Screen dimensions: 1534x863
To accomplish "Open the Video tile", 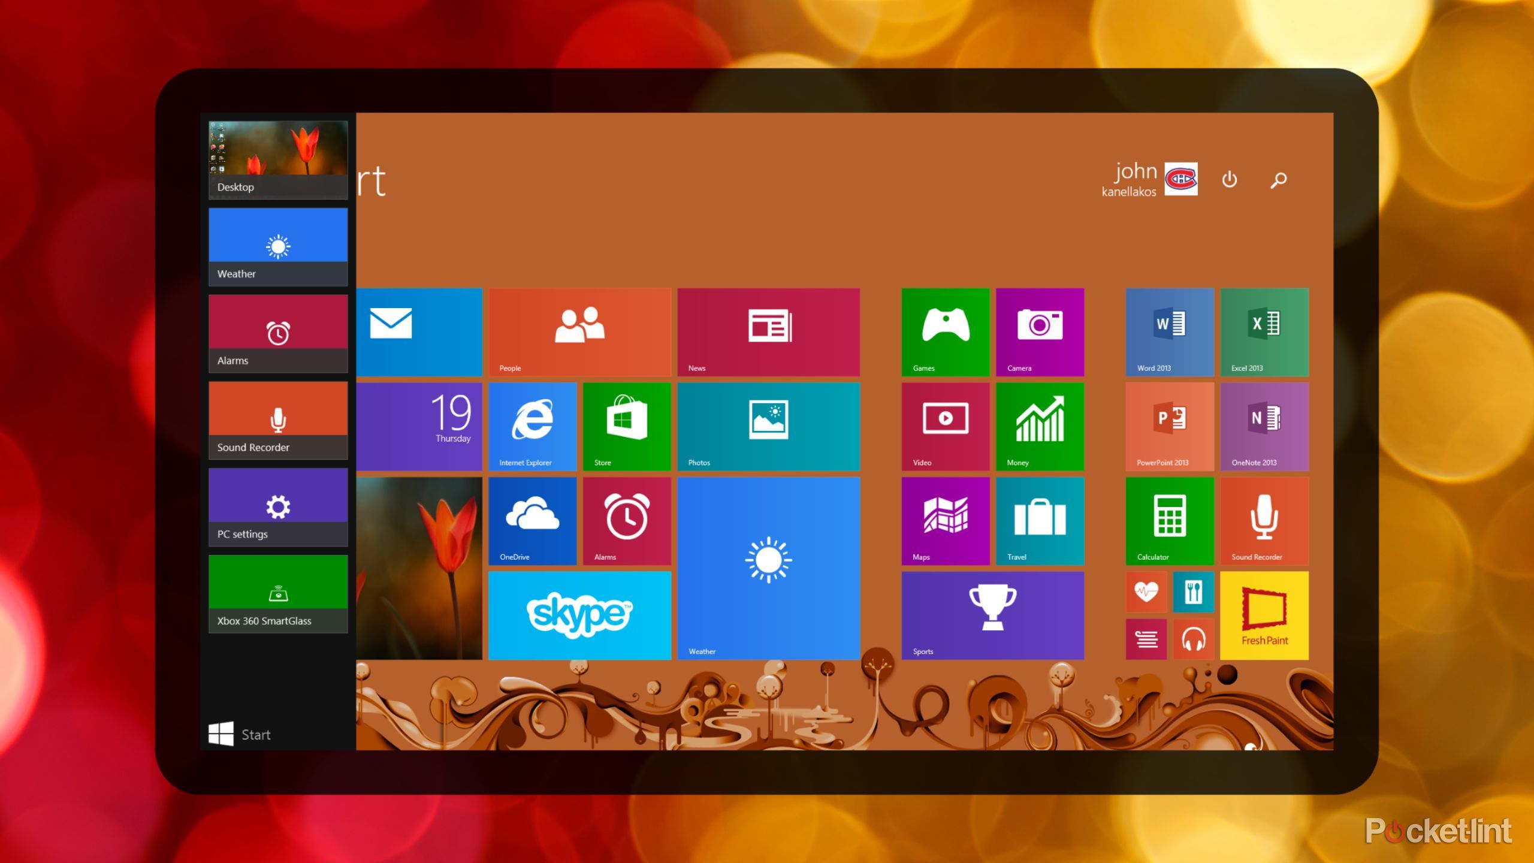I will click(946, 427).
